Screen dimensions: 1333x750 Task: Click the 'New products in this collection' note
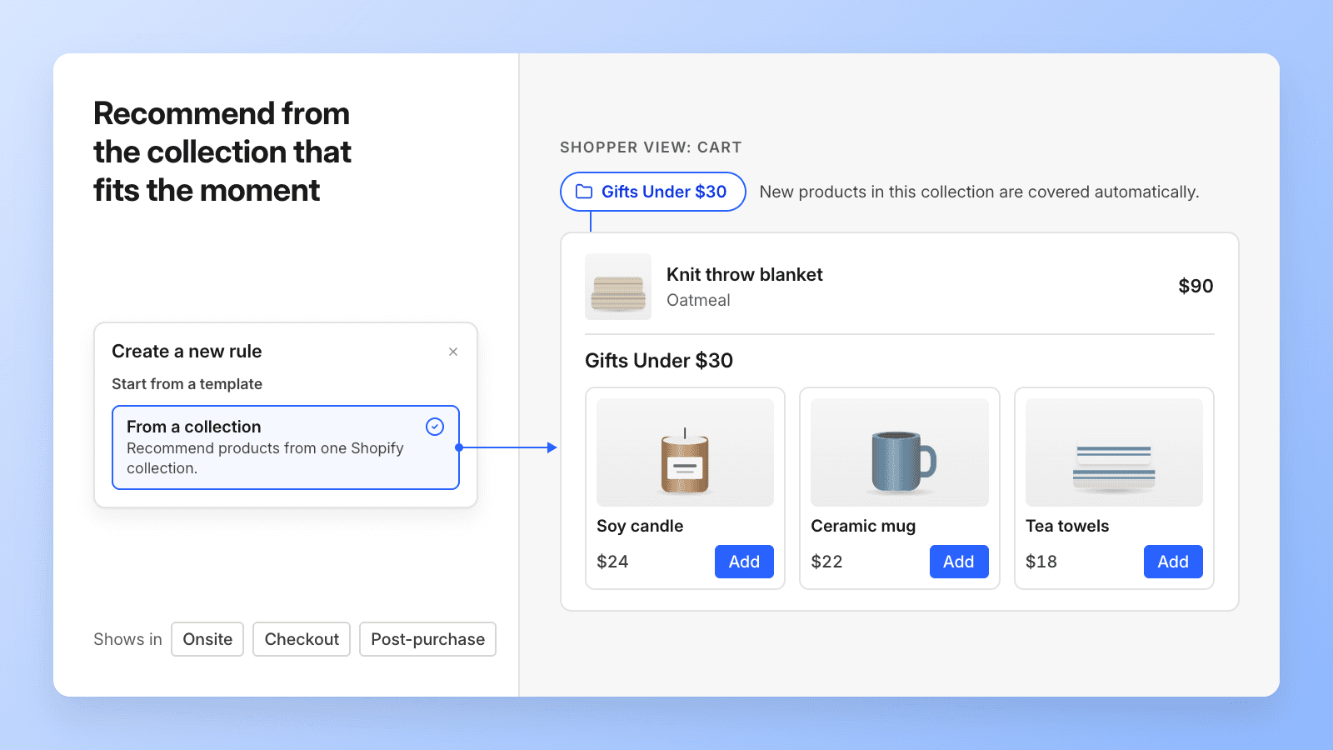click(x=979, y=192)
